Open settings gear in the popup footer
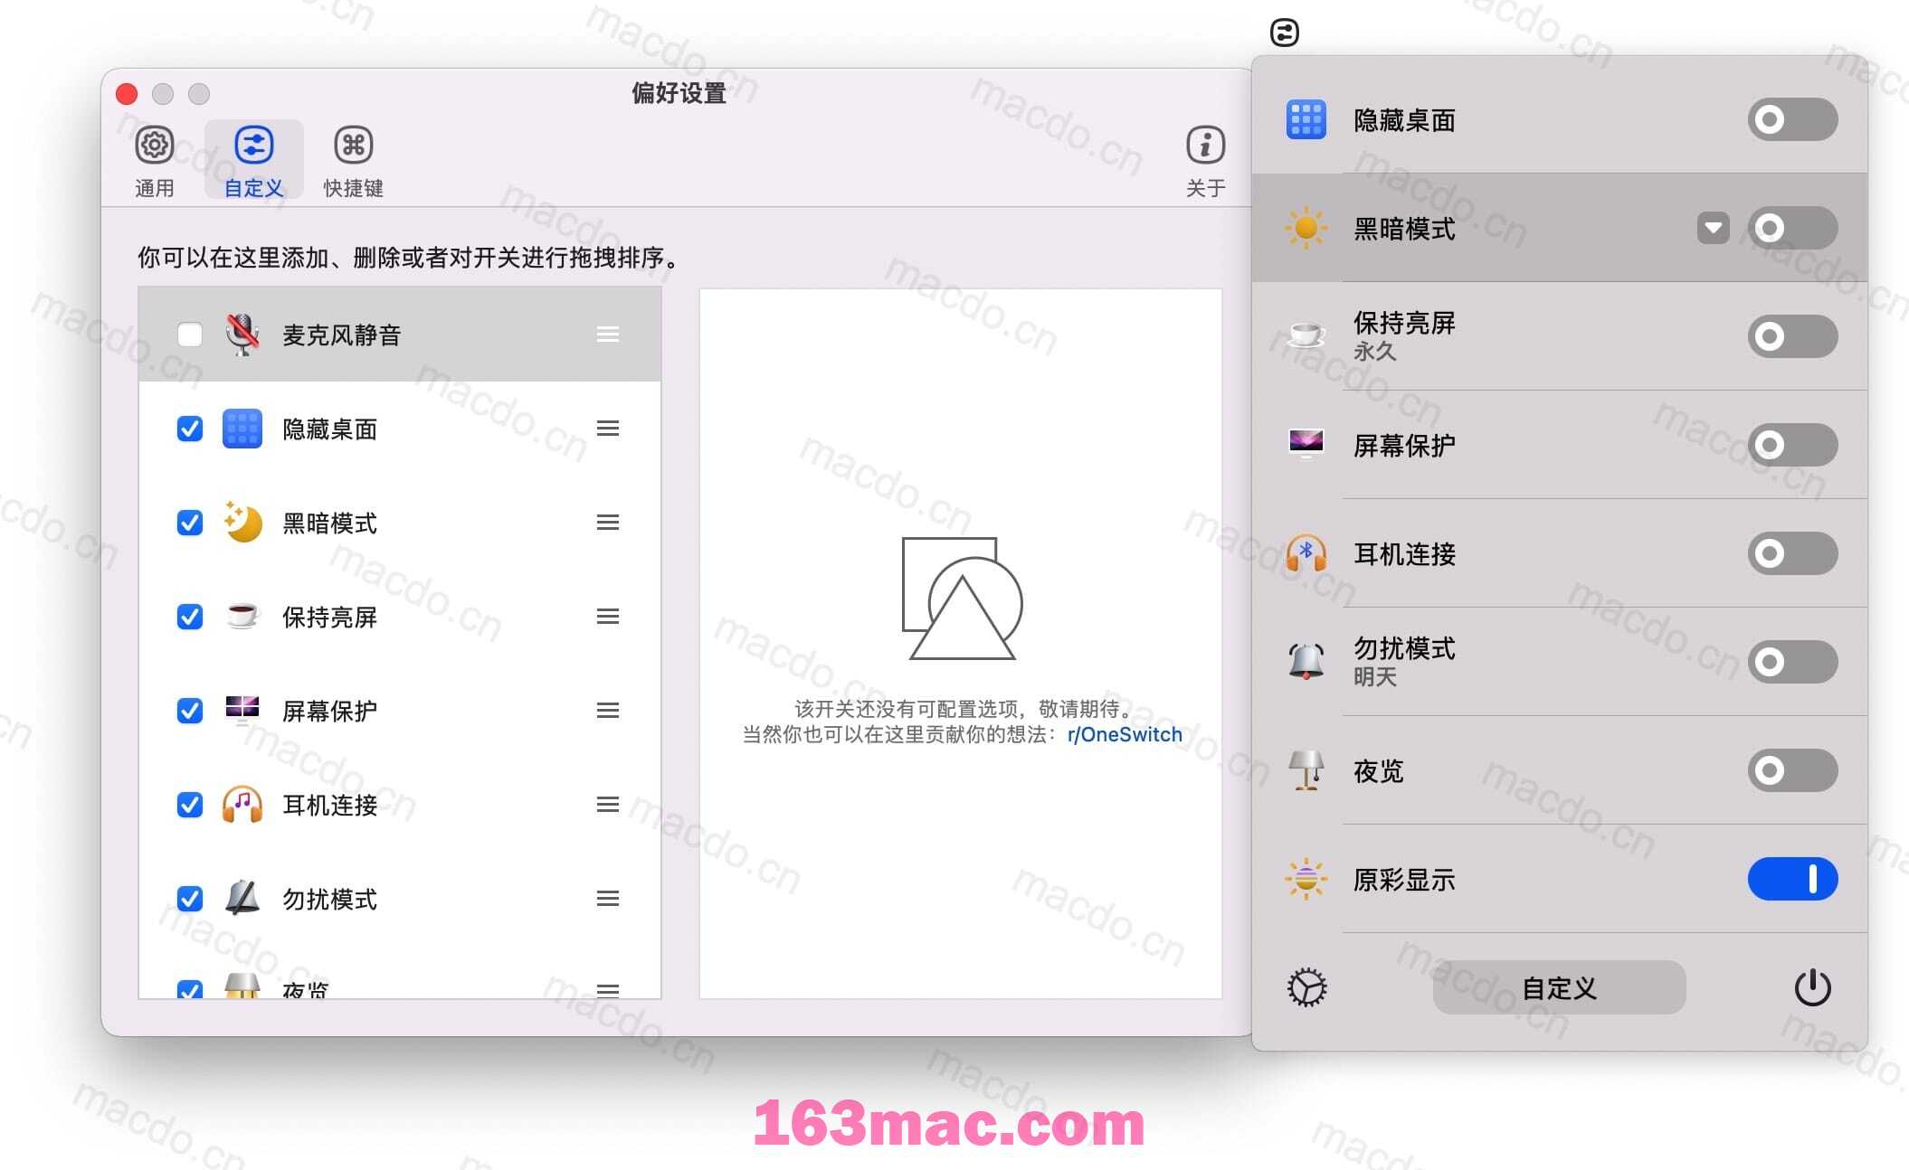 [x=1306, y=987]
